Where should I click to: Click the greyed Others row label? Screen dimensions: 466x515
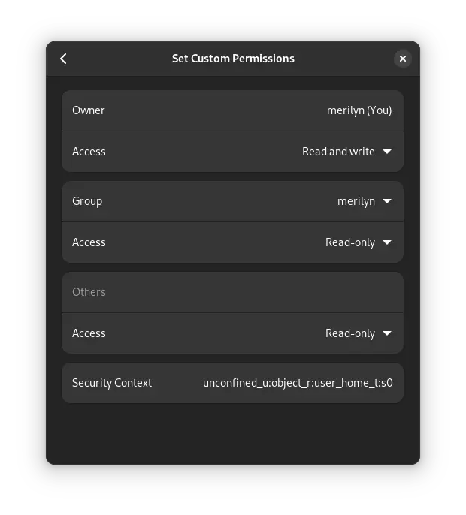(x=89, y=292)
